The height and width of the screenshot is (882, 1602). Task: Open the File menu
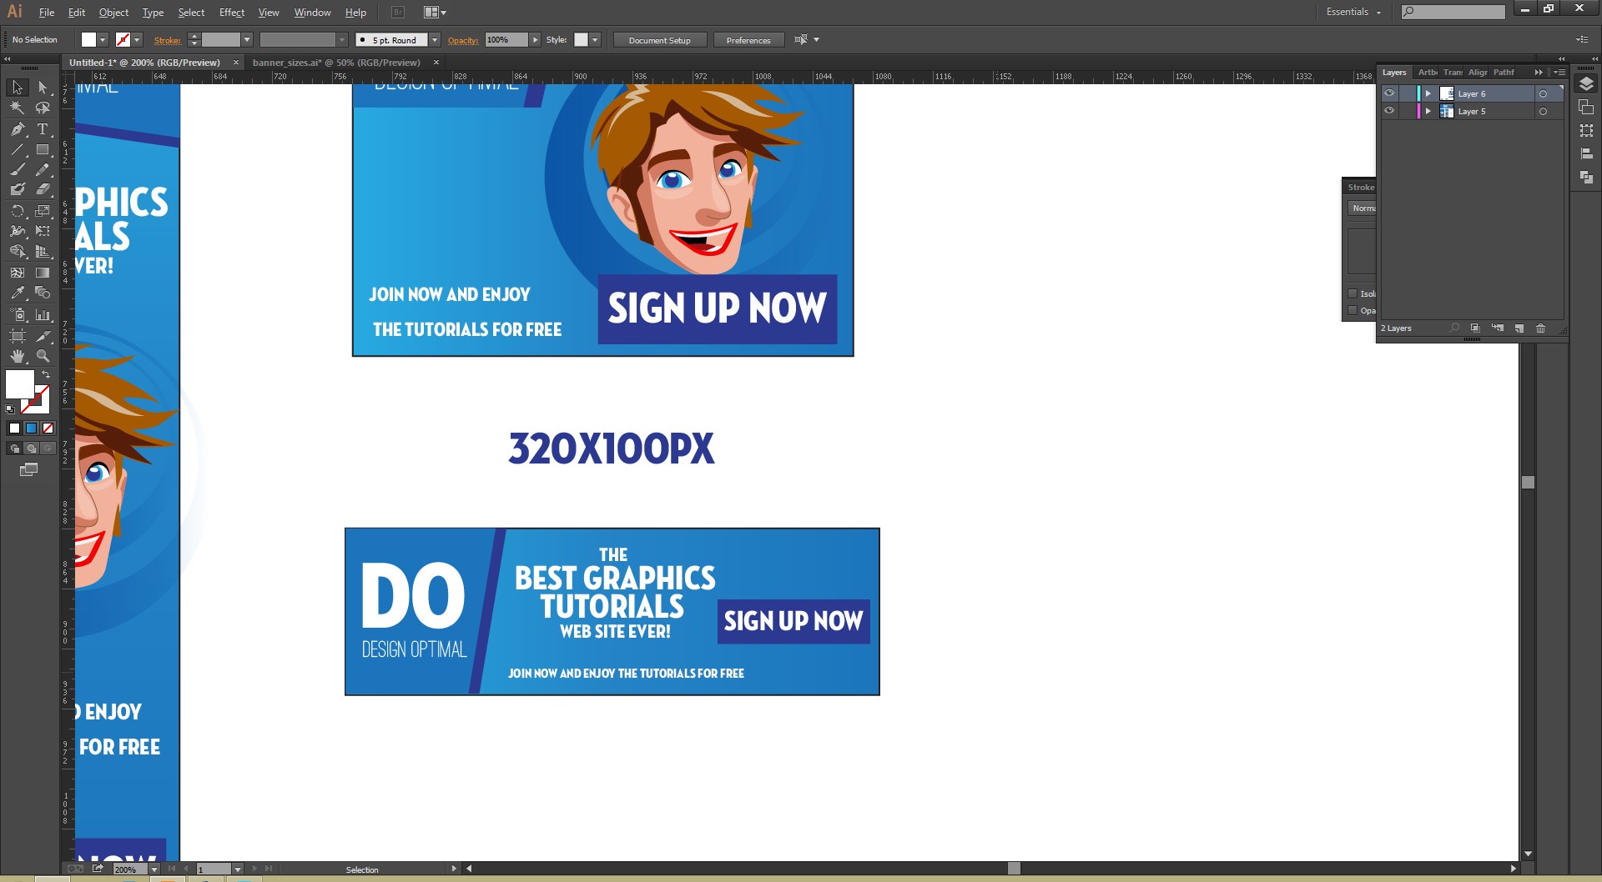(47, 13)
